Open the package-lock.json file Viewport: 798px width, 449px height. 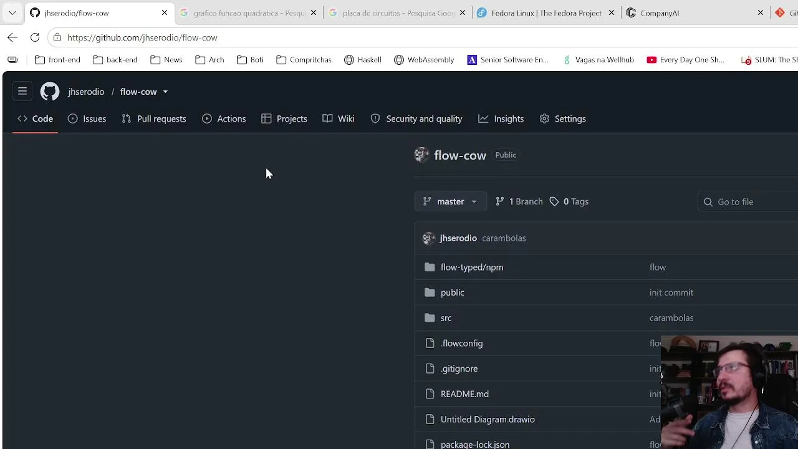click(475, 444)
